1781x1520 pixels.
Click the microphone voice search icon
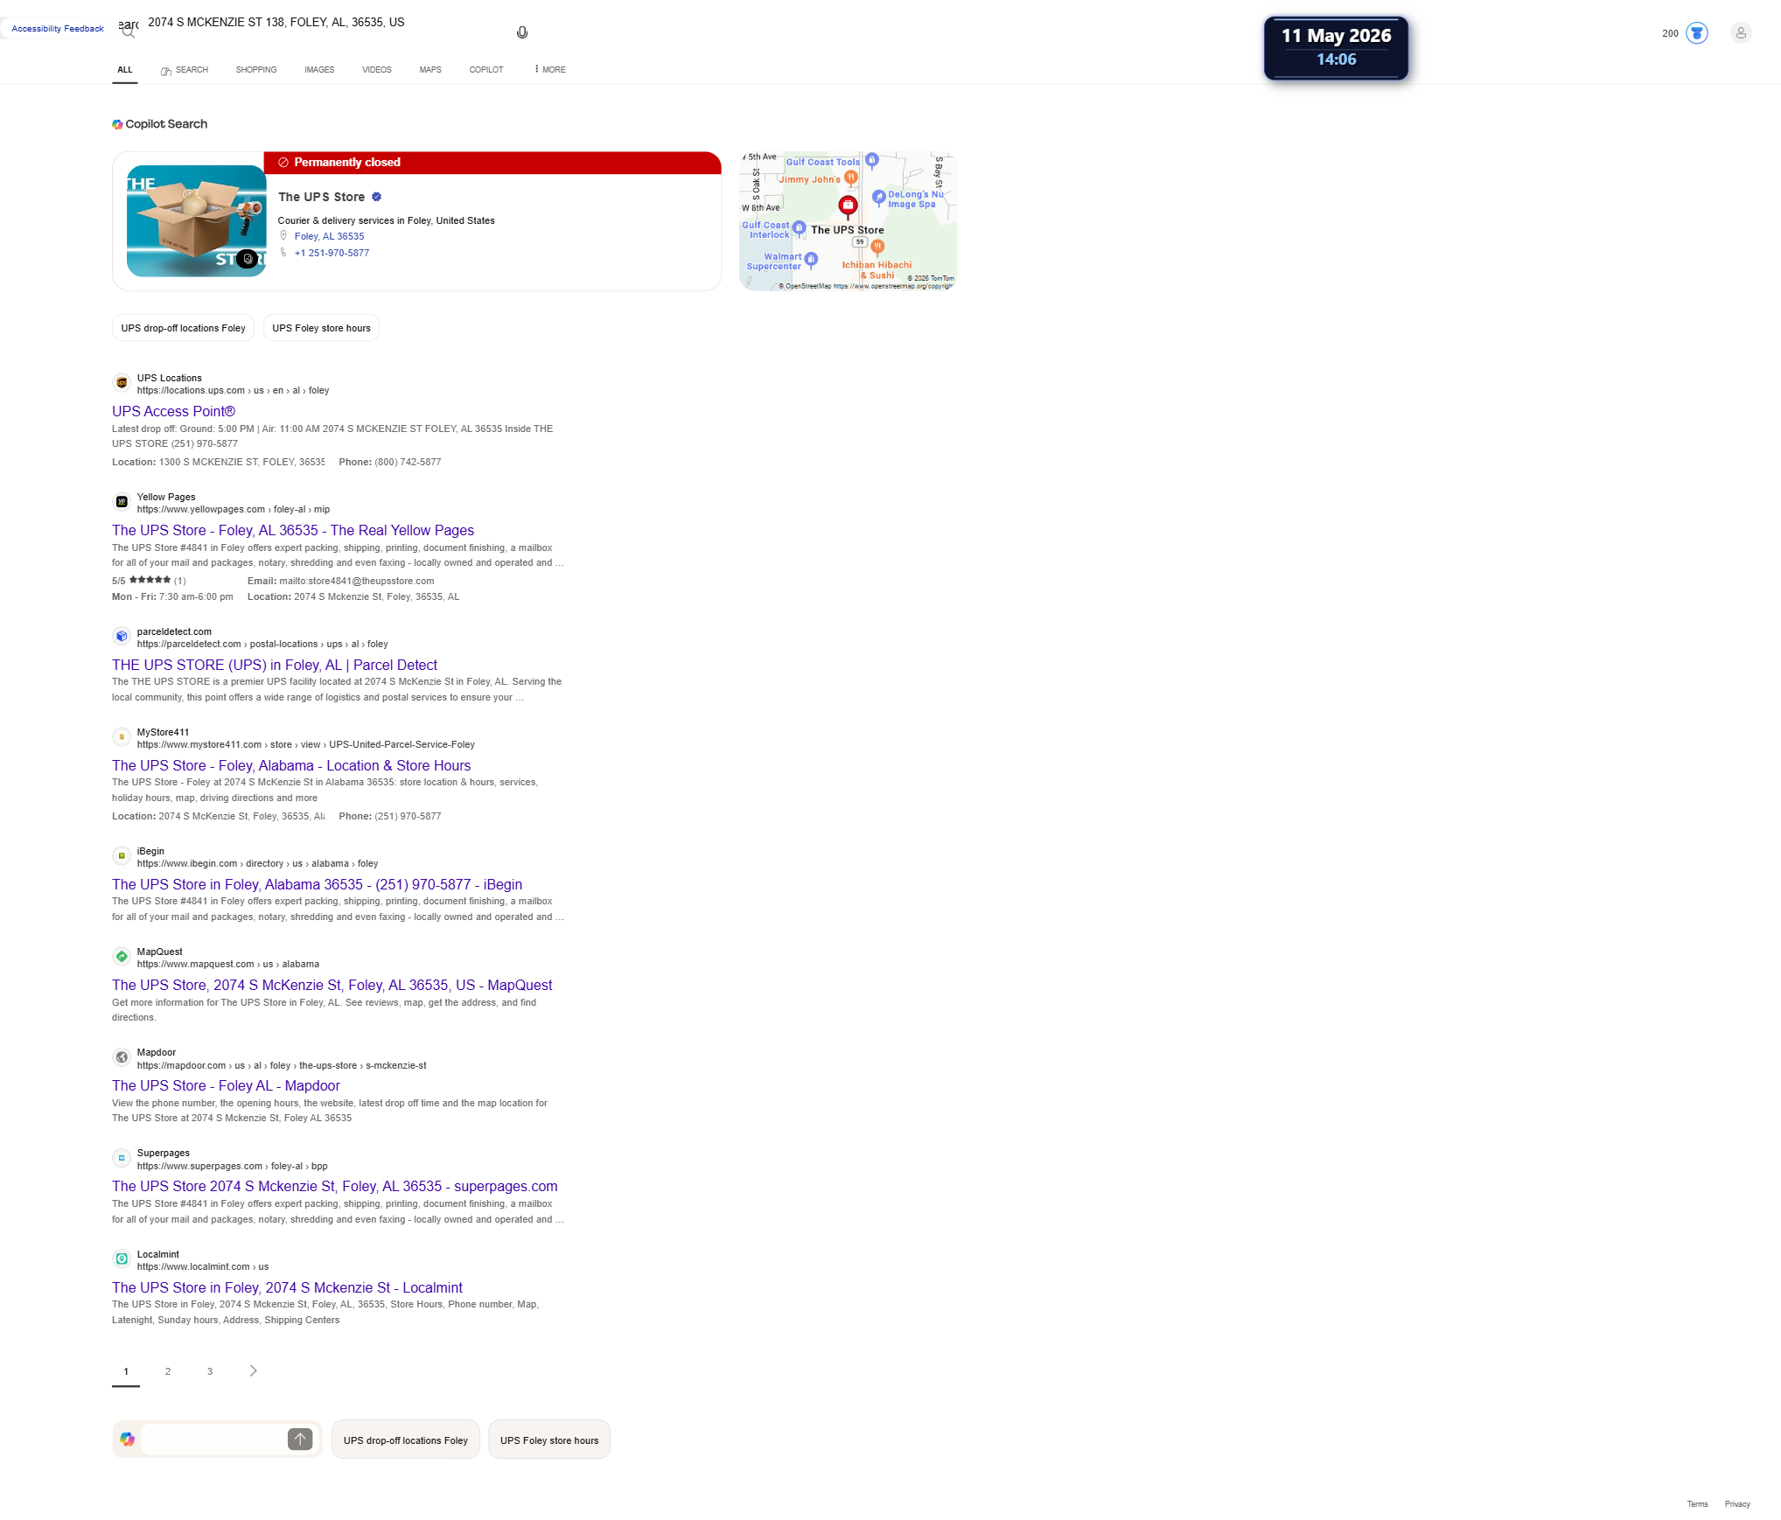(x=522, y=32)
